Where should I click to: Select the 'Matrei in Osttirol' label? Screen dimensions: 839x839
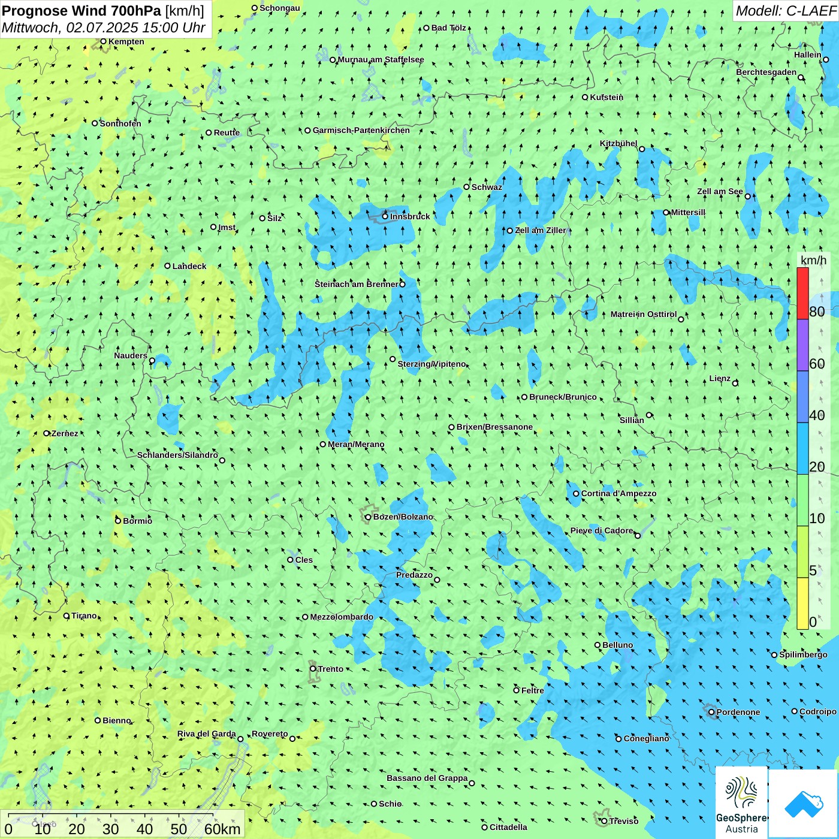(644, 314)
